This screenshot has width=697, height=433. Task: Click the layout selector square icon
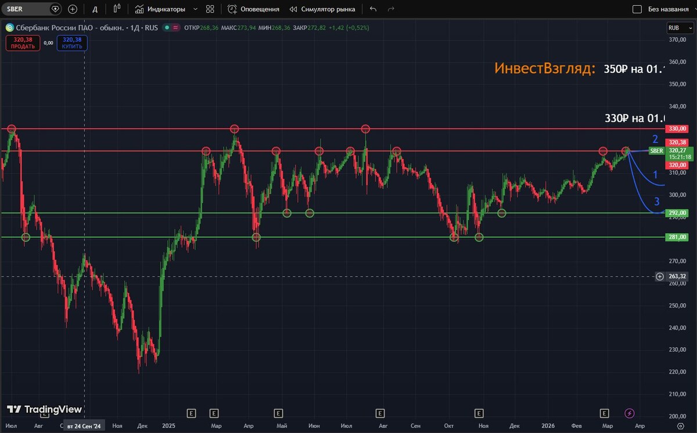637,9
